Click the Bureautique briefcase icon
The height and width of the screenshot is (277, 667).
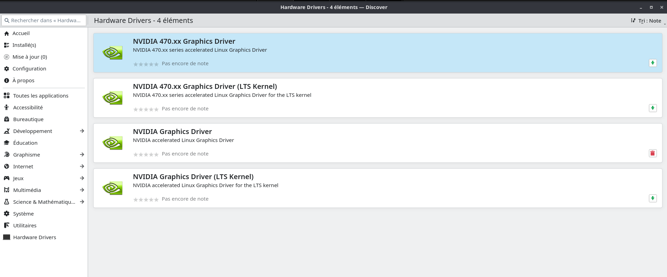pos(7,119)
